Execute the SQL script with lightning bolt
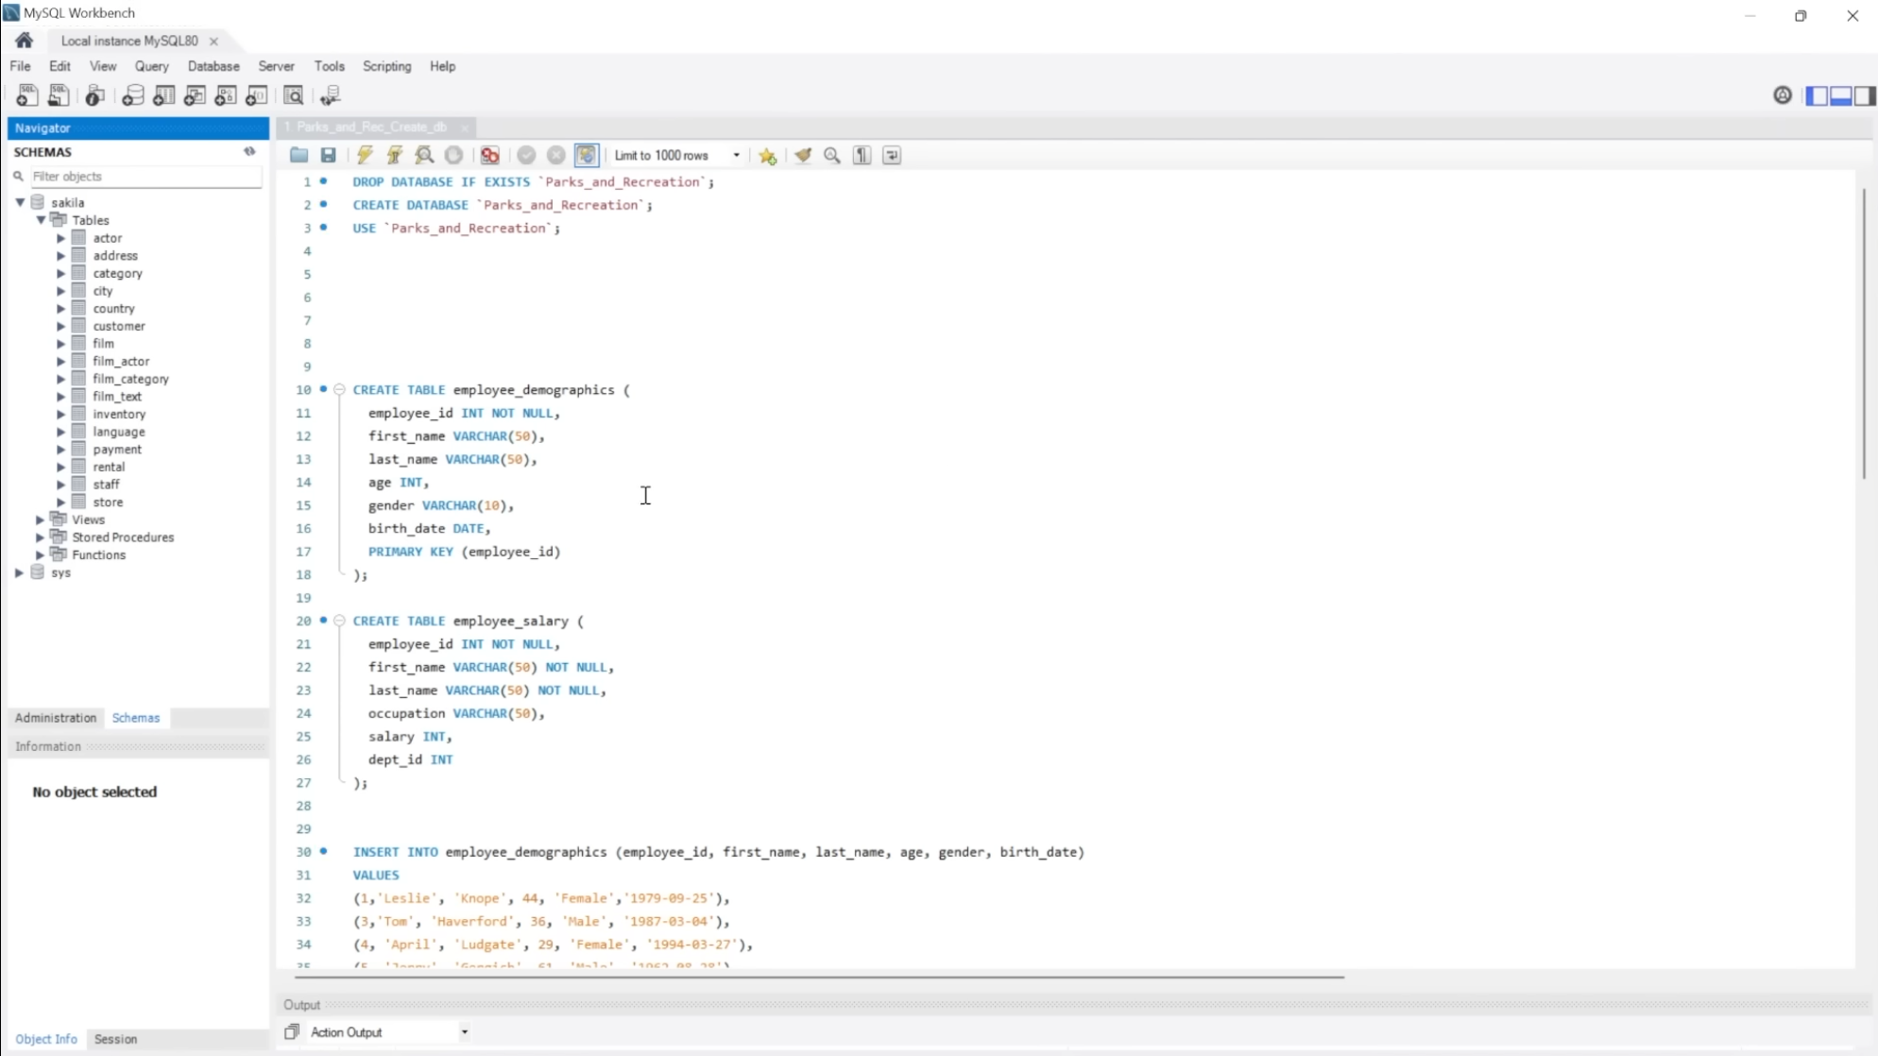Screen dimensions: 1878x1056 click(x=365, y=155)
